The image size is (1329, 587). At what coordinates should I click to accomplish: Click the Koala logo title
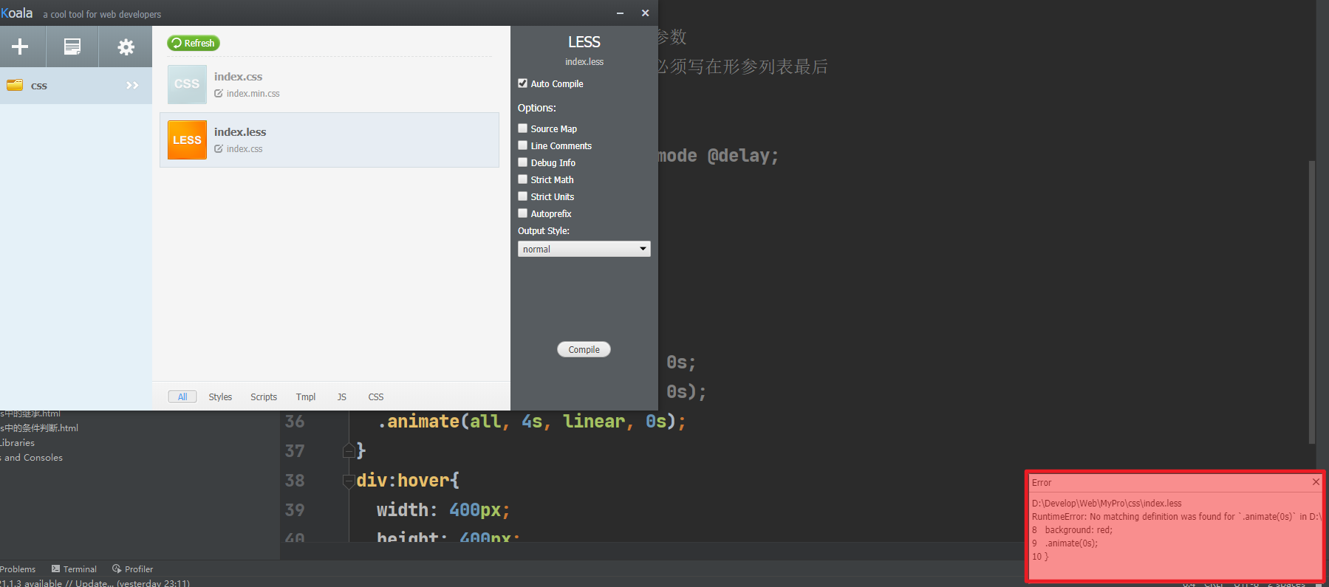16,13
